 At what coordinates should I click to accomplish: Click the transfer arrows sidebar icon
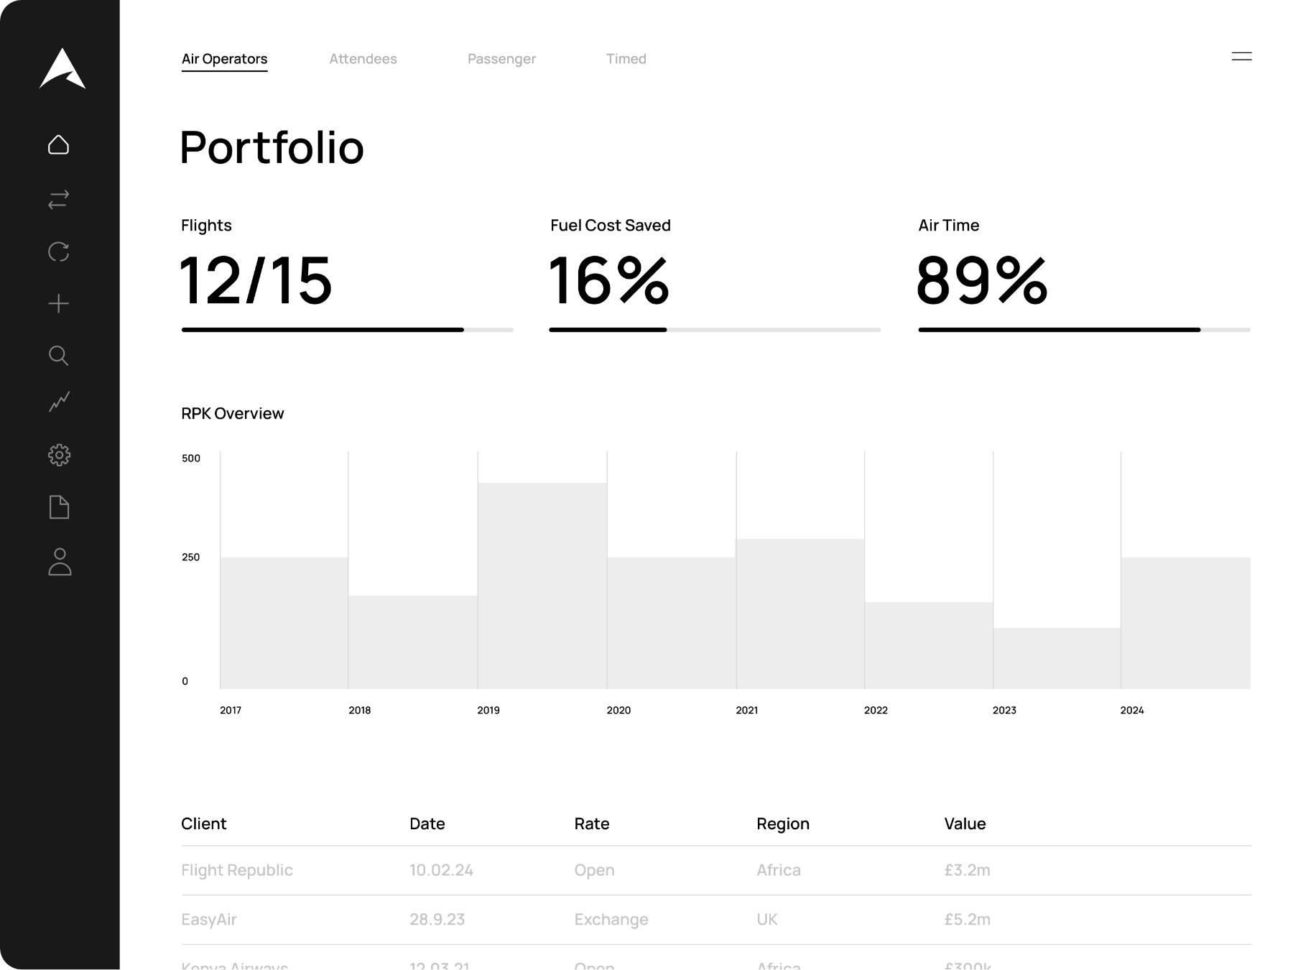pos(59,199)
